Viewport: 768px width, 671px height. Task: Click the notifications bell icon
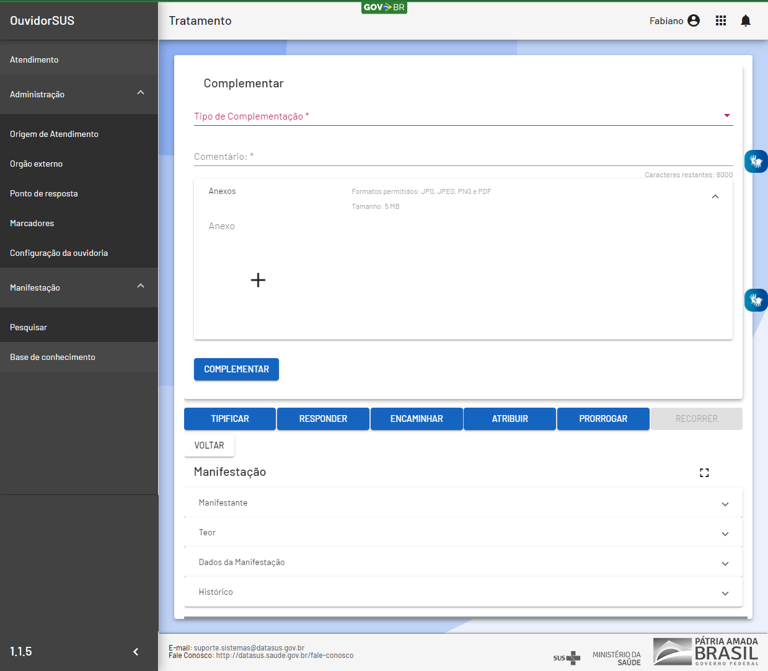[x=746, y=20]
